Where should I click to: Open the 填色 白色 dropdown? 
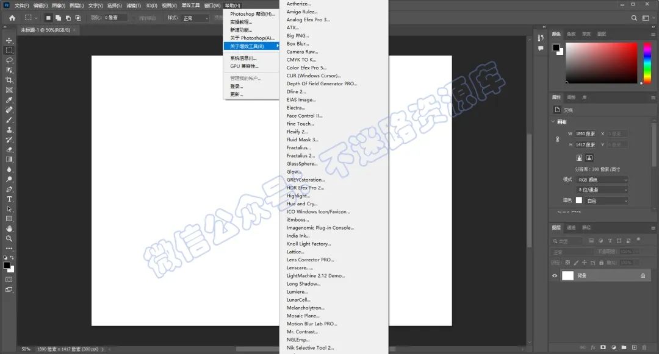(607, 200)
